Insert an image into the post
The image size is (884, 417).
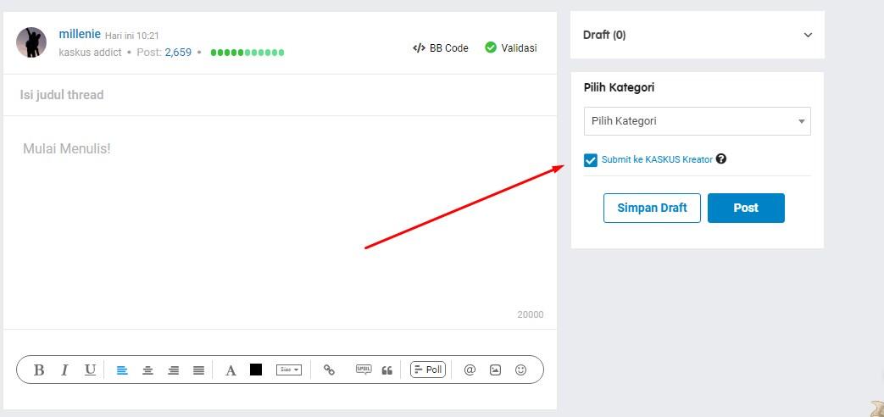pos(495,370)
